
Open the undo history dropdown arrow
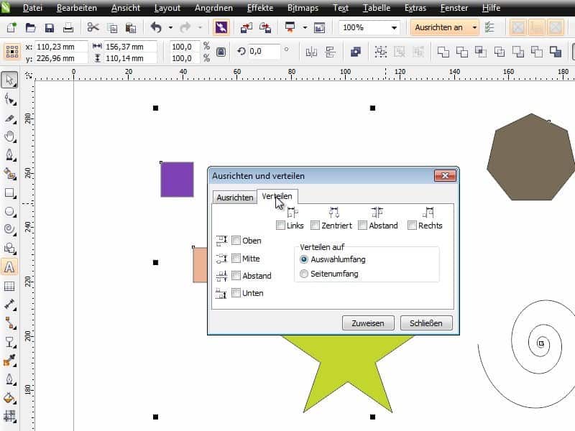click(x=170, y=28)
